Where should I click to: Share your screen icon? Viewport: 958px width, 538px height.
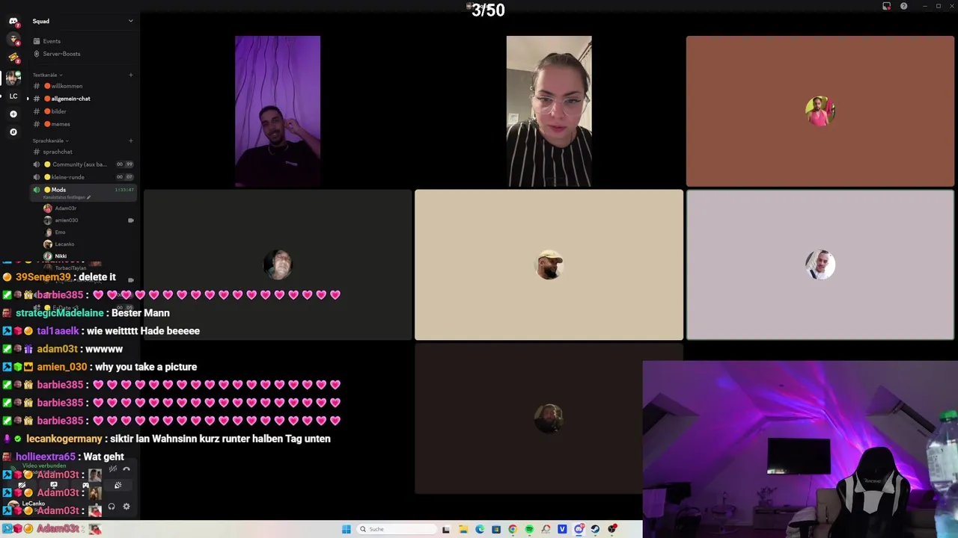53,485
